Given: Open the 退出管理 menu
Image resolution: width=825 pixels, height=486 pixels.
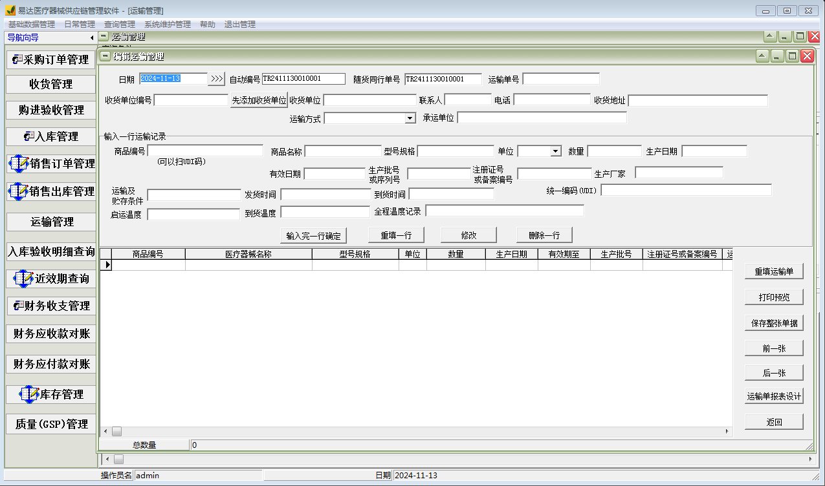Looking at the screenshot, I should tap(240, 25).
